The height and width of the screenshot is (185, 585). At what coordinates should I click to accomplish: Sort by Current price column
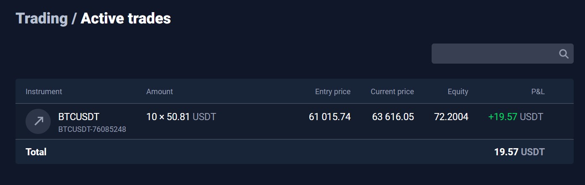pos(392,91)
